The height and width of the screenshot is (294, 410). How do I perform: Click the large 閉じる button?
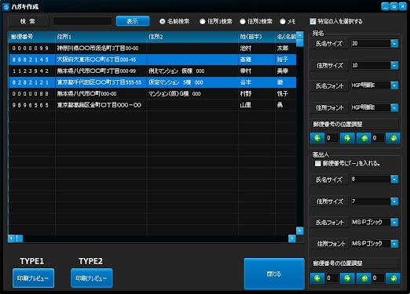pos(274,274)
